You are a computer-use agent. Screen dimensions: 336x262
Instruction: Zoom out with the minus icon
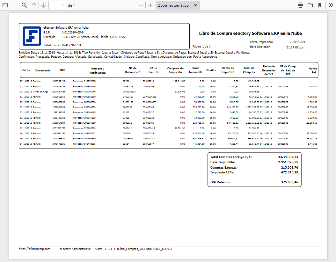click(x=141, y=5)
